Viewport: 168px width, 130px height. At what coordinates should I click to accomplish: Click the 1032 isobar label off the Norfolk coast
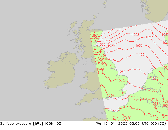pos(122,72)
